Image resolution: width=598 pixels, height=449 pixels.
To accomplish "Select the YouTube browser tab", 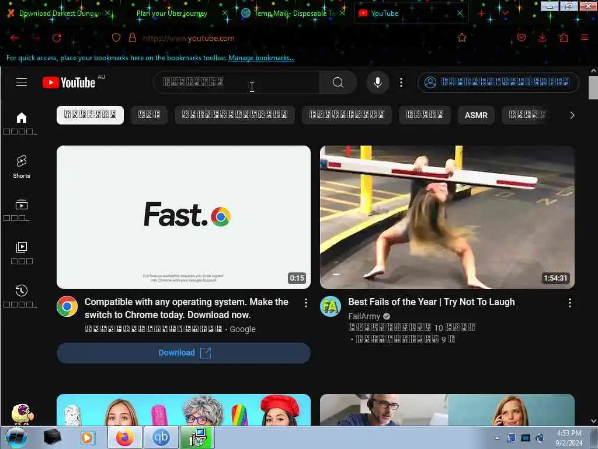I will (410, 13).
